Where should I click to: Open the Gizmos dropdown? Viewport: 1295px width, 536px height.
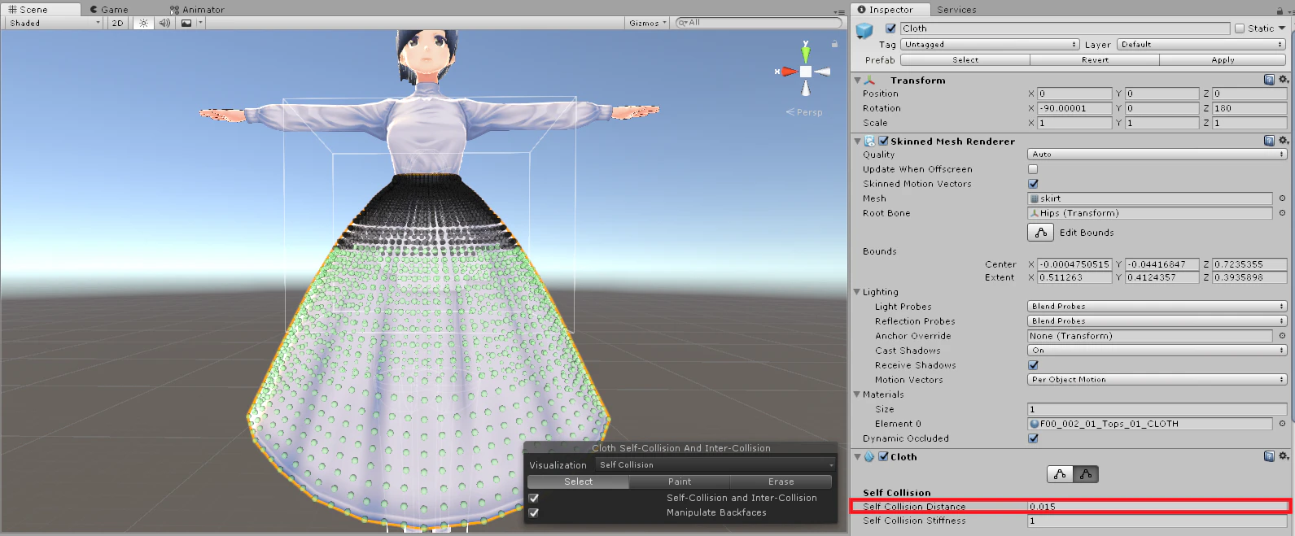tap(648, 23)
